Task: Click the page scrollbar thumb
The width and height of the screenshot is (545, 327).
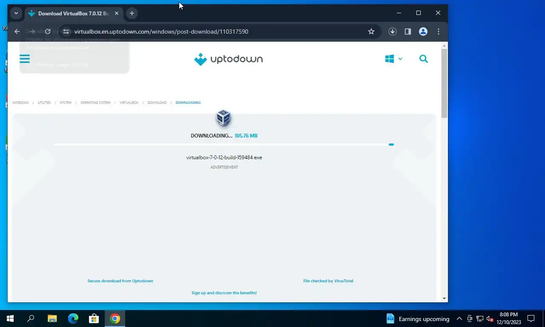Action: click(x=445, y=83)
